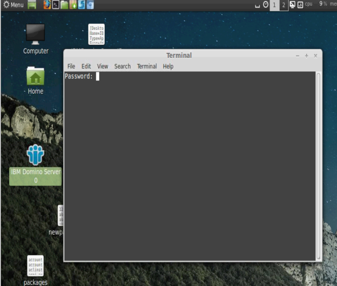Viewport: 337px width, 286px height.
Task: Click the system monitor tray icon beside cpu
Action: [x=300, y=5]
